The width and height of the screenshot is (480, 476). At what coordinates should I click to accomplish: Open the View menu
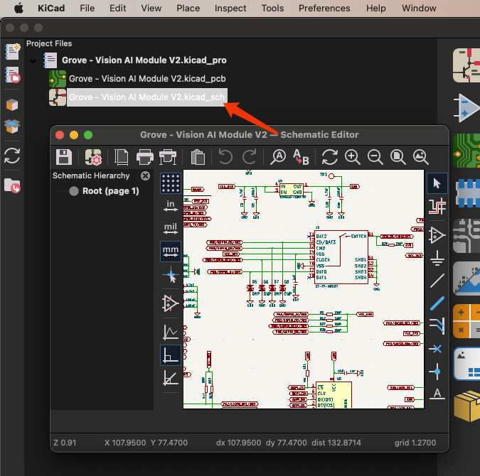[x=151, y=9]
